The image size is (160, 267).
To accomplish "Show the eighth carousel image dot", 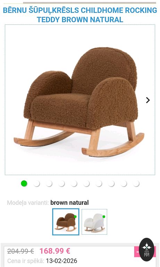I will pyautogui.click(x=111, y=184).
